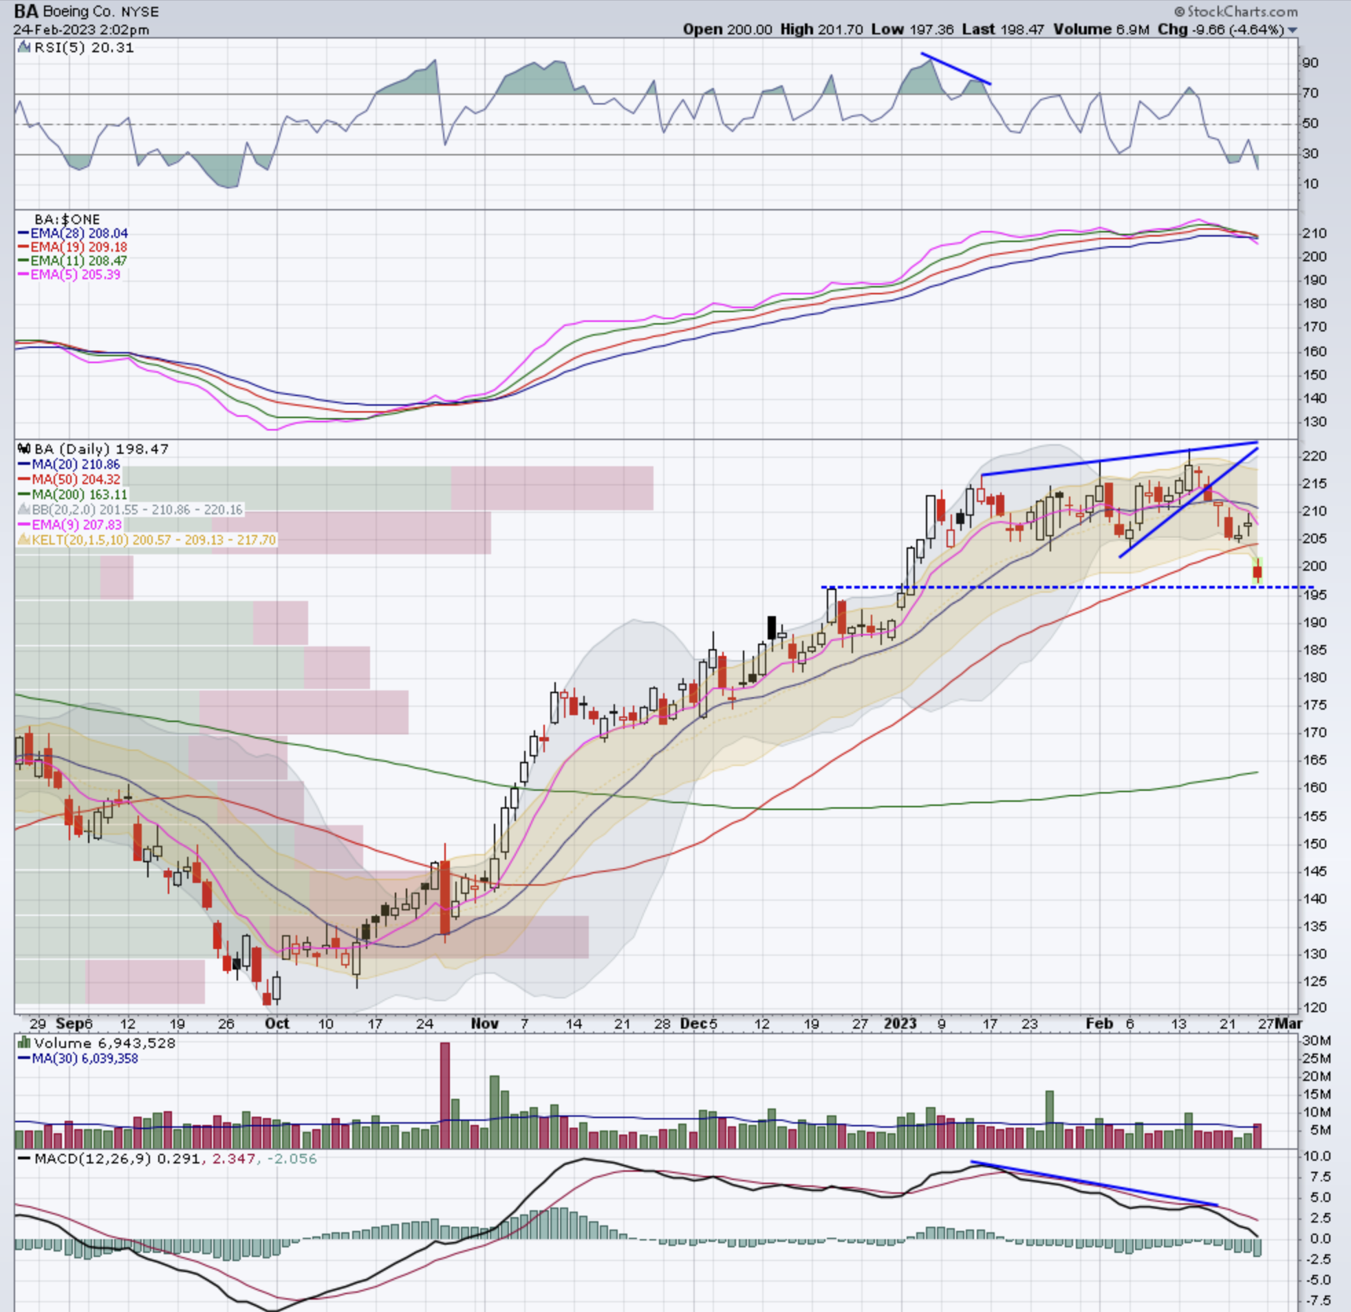Click the date stamp '24-Feb-2023 2:02pm'
Screen dimensions: 1351x1312
[81, 30]
